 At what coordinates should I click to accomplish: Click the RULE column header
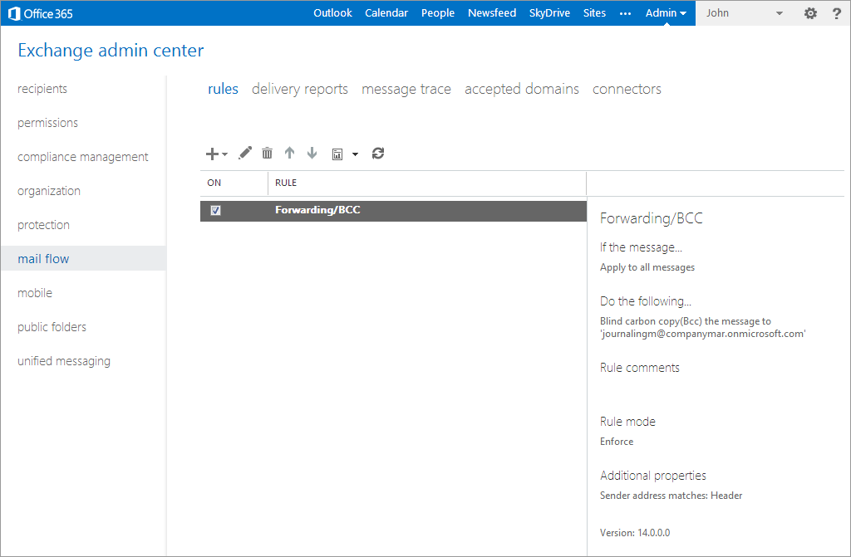[286, 183]
